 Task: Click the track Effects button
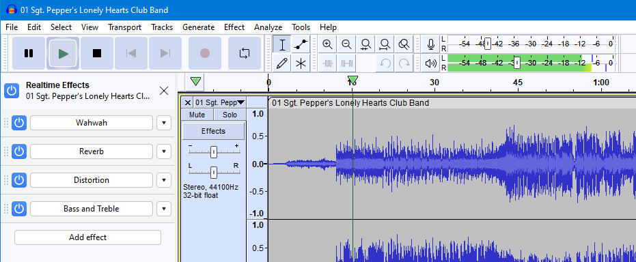pos(213,131)
